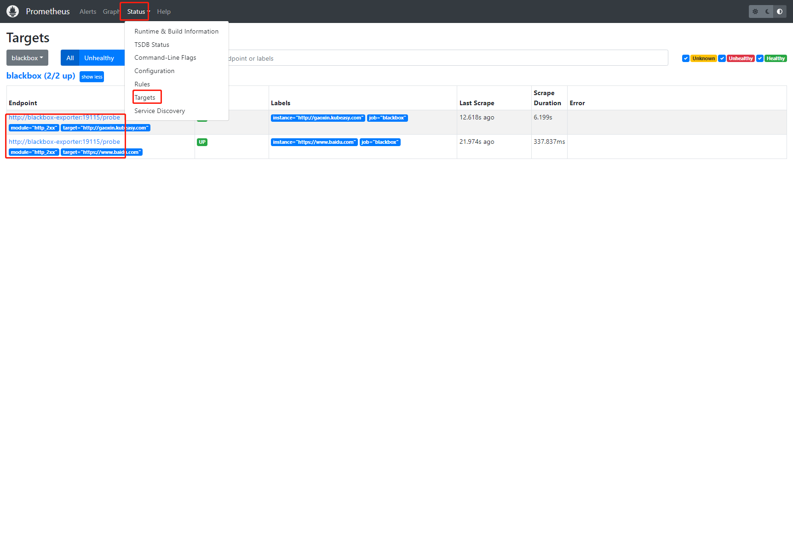Click instance="http://gaoxin.kubeasy.com" label
The height and width of the screenshot is (549, 793).
(318, 118)
